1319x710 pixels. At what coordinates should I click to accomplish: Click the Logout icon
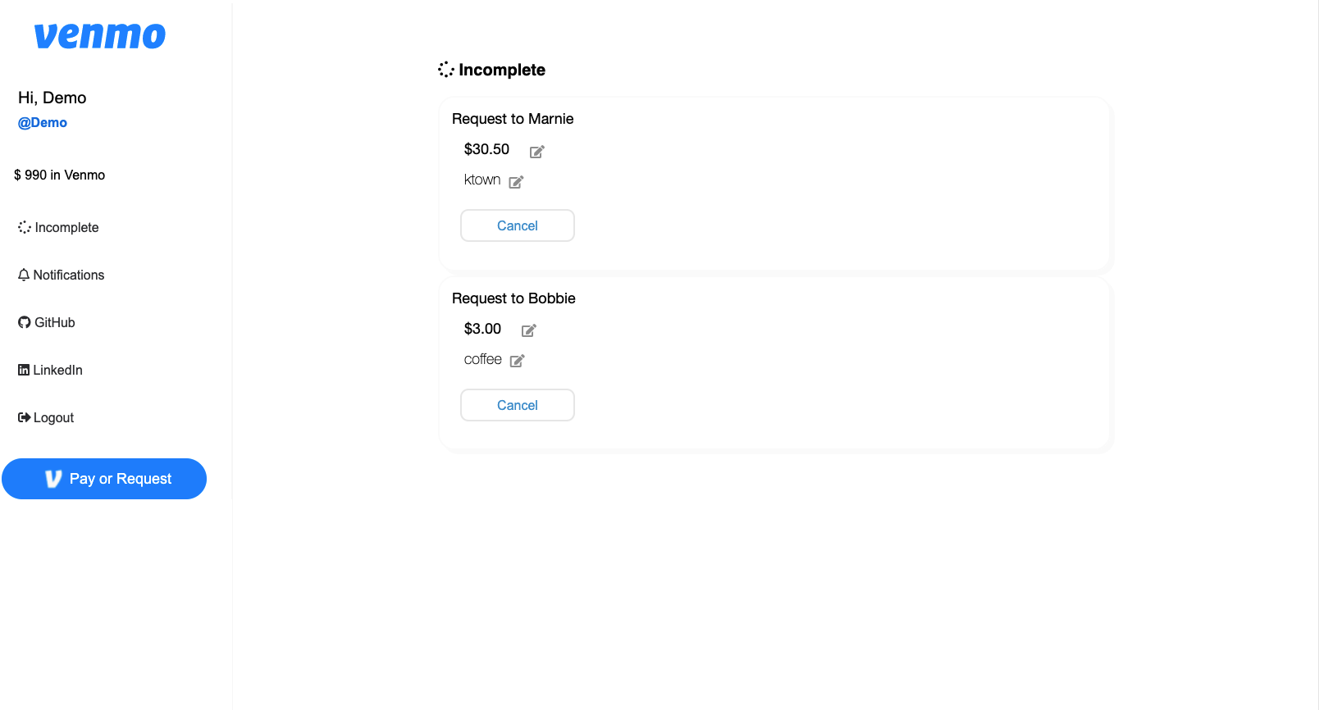click(23, 417)
